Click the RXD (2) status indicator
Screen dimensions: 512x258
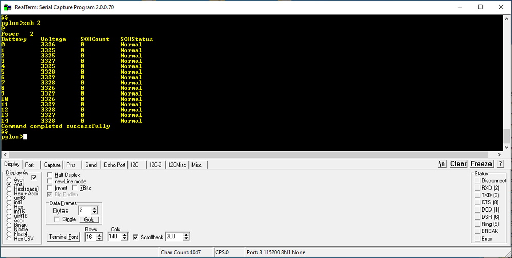(x=478, y=188)
